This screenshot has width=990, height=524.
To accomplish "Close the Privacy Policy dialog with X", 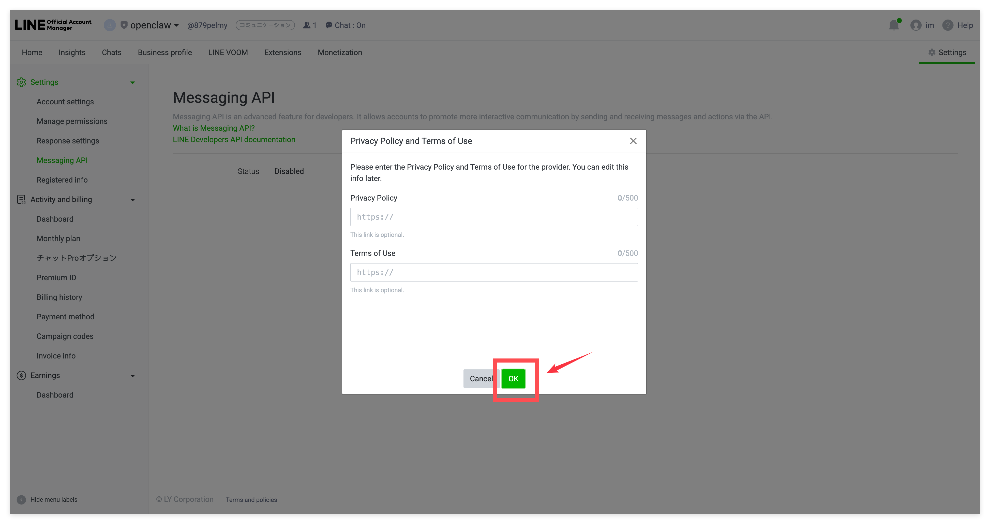I will pos(633,141).
